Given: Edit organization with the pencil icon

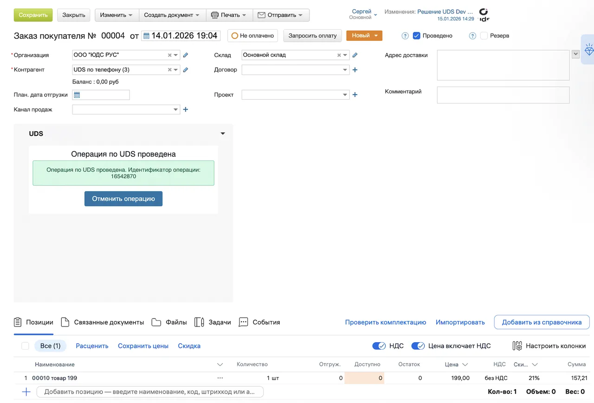Looking at the screenshot, I should (186, 55).
